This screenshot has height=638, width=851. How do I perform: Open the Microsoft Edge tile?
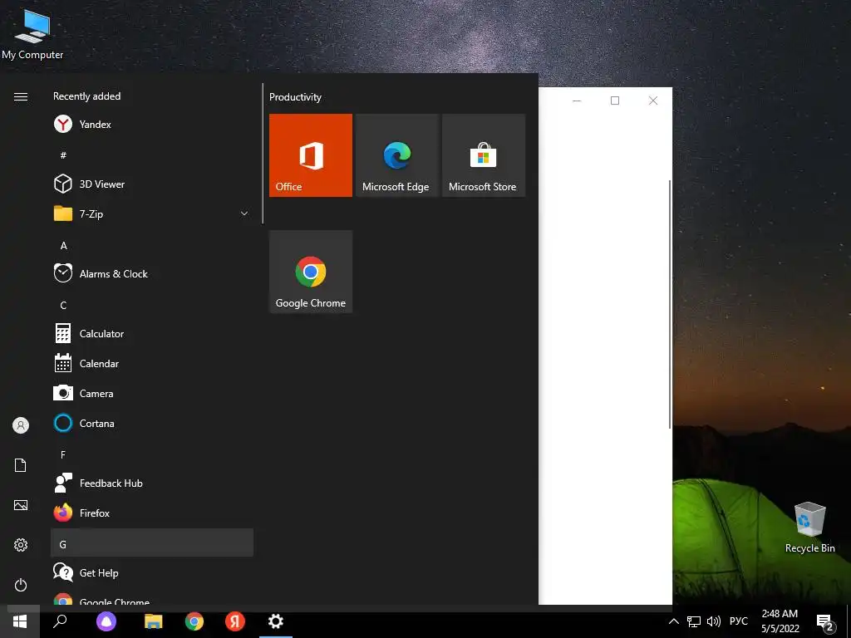396,155
